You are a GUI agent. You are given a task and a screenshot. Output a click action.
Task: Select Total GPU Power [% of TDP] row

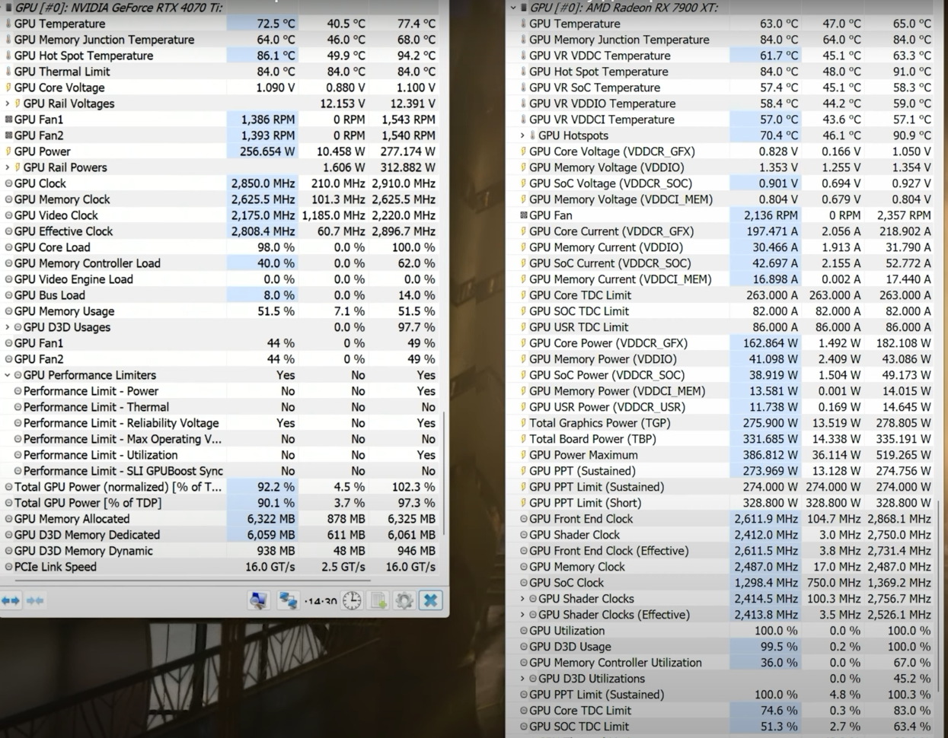click(221, 503)
